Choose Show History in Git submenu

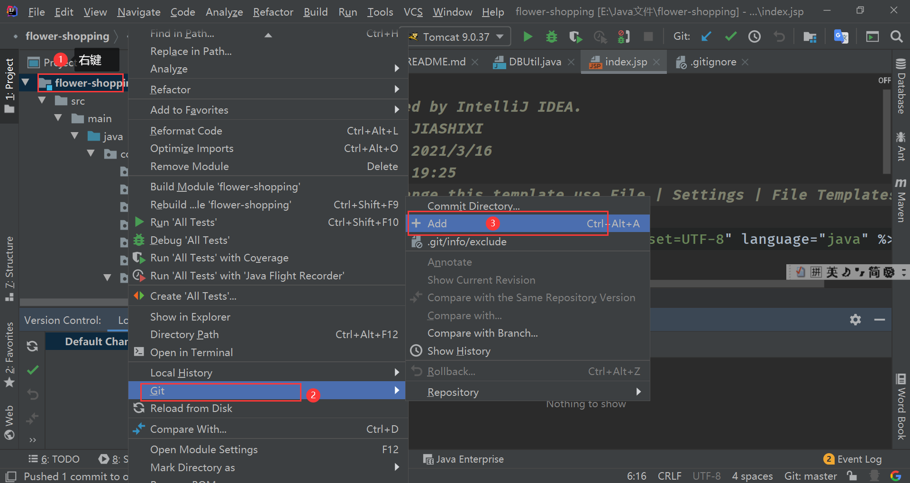point(528,351)
